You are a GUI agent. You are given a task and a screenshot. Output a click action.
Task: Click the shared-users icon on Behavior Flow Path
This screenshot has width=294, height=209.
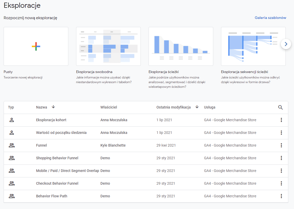[x=12, y=196]
